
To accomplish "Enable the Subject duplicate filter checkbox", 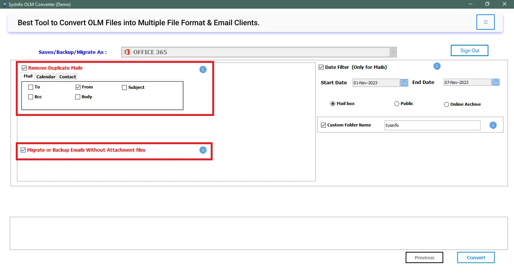I will click(125, 87).
